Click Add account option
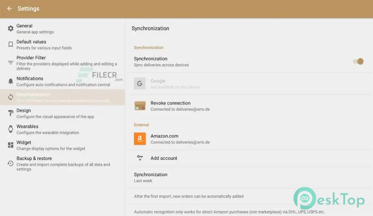Viewport: 373px width, 216px height. (164, 158)
